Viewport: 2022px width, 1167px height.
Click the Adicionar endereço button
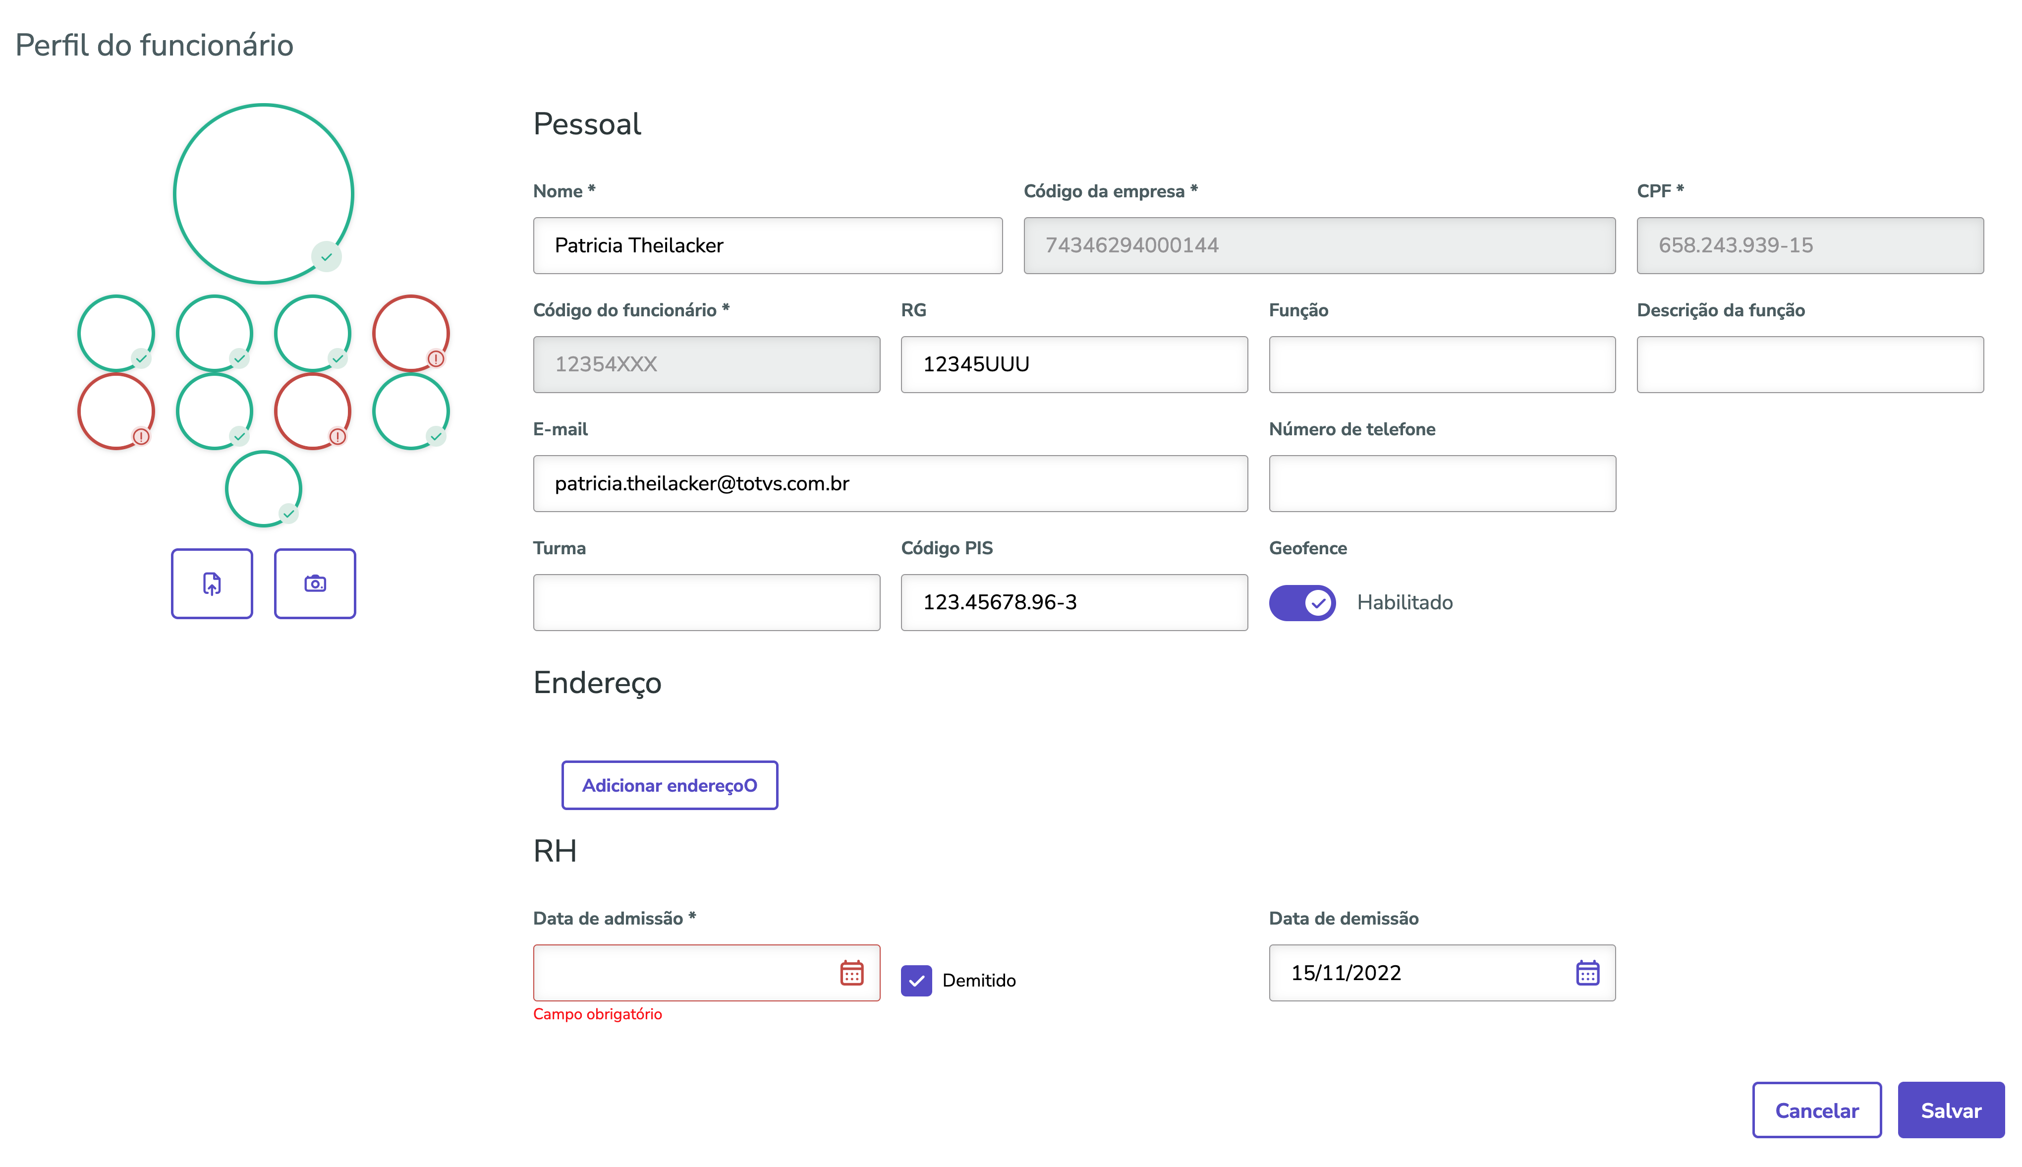pos(669,785)
